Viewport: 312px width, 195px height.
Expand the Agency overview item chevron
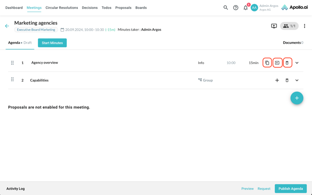point(297,63)
